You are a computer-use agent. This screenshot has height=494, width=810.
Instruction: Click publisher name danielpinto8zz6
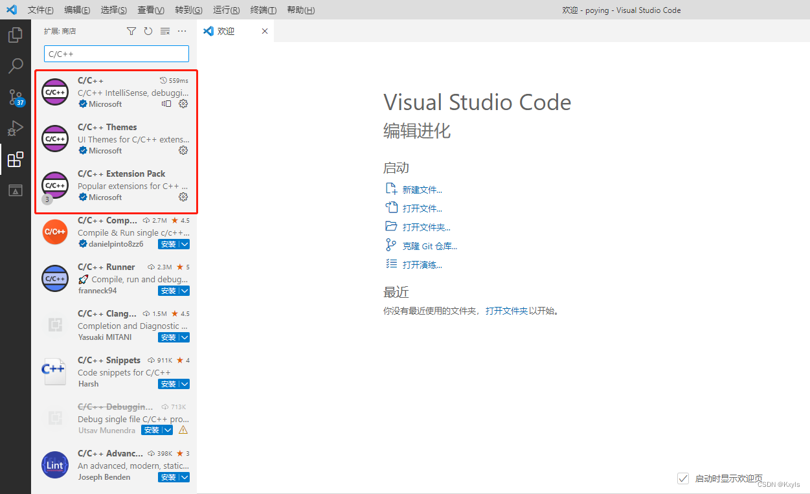[x=116, y=244]
